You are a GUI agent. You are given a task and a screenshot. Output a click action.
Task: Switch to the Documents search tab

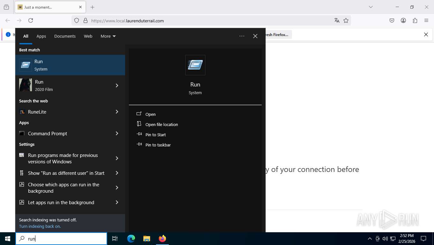65,36
